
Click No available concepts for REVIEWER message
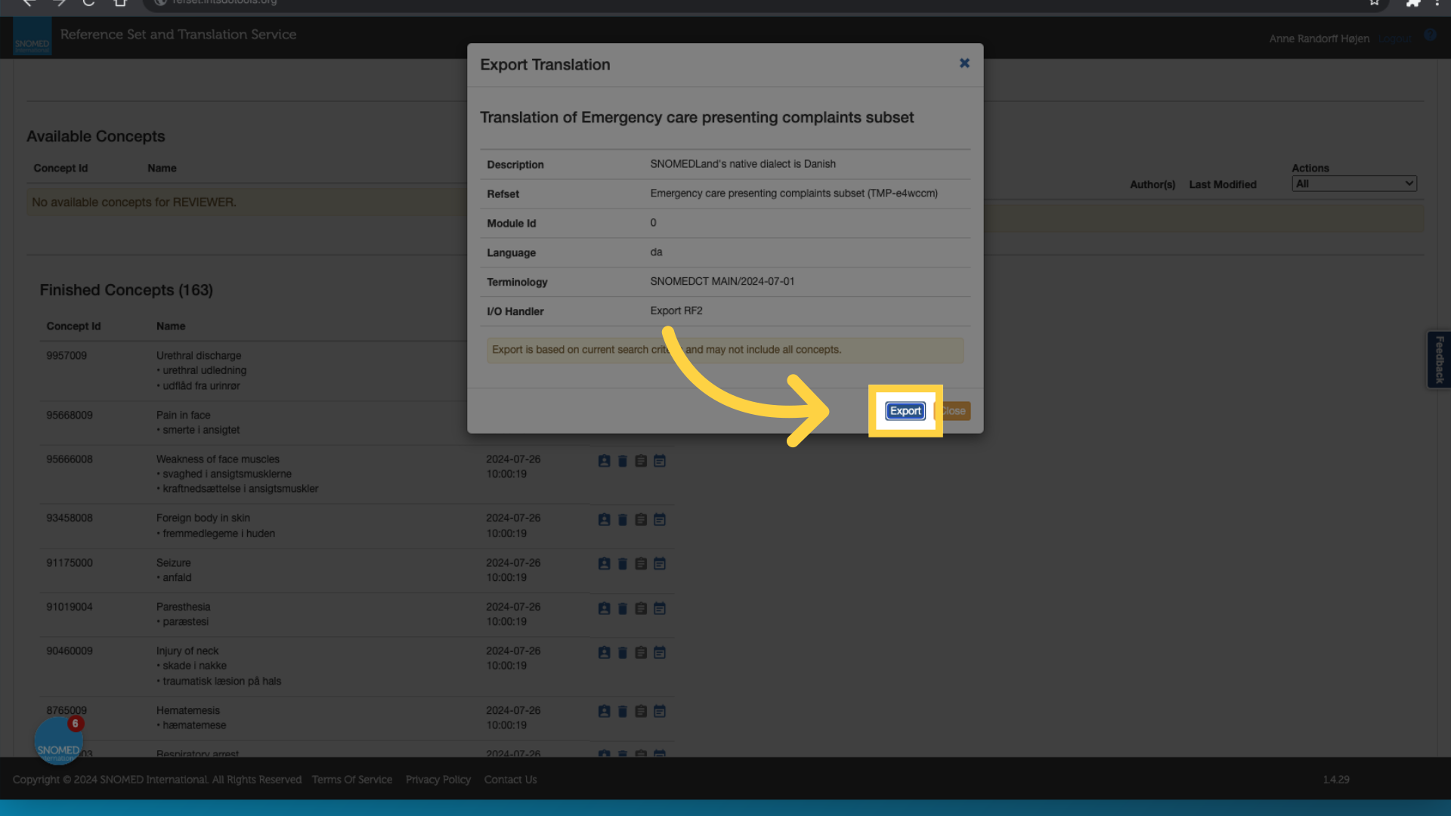tap(134, 202)
